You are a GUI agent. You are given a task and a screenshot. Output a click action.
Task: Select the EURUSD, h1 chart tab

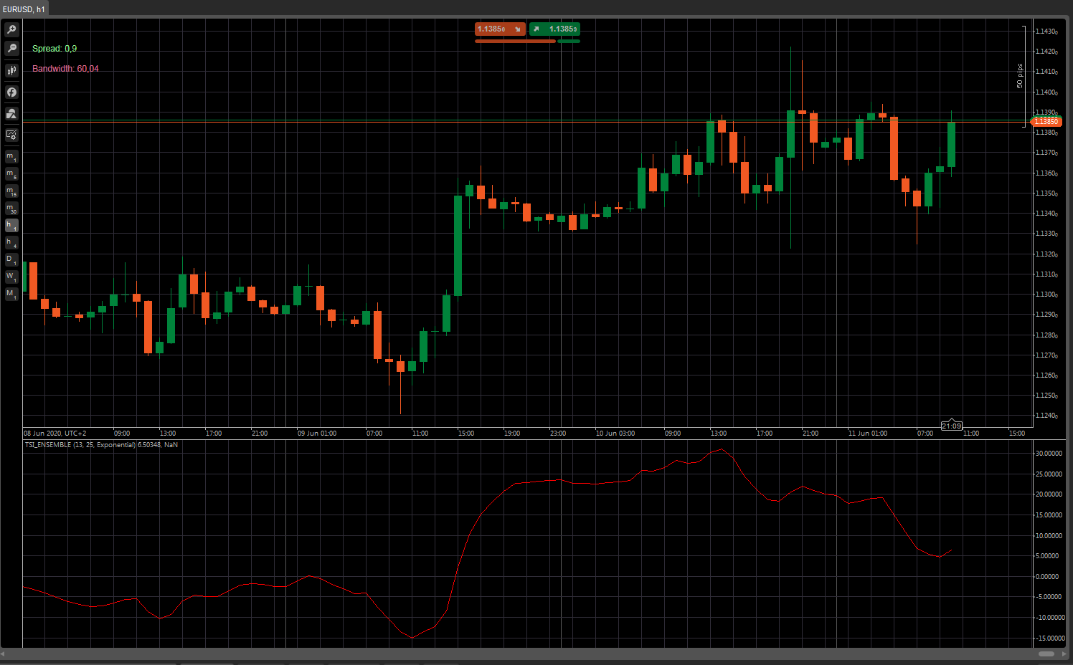(x=24, y=9)
